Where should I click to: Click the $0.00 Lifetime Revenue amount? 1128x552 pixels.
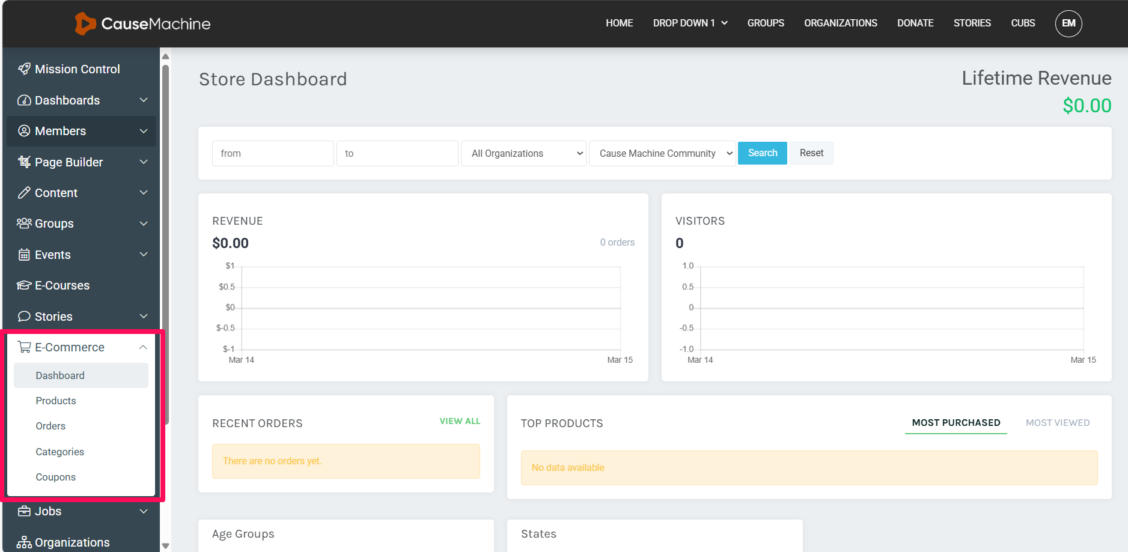1087,106
